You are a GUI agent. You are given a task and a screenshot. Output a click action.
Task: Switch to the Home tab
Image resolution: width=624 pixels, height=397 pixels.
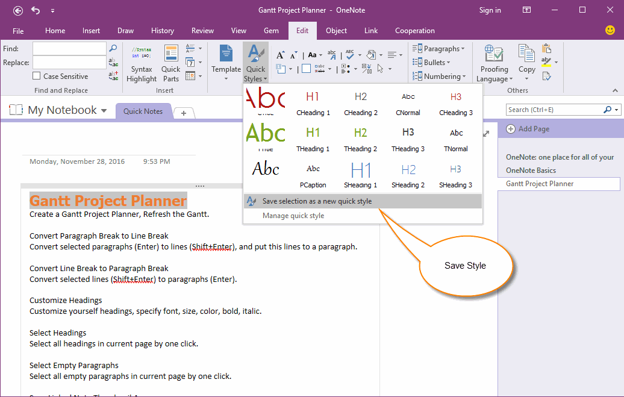point(55,31)
